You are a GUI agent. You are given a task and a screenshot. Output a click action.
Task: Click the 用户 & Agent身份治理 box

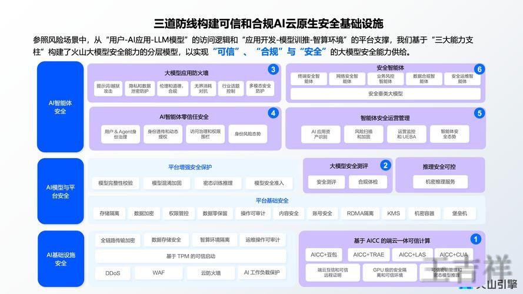click(x=120, y=133)
